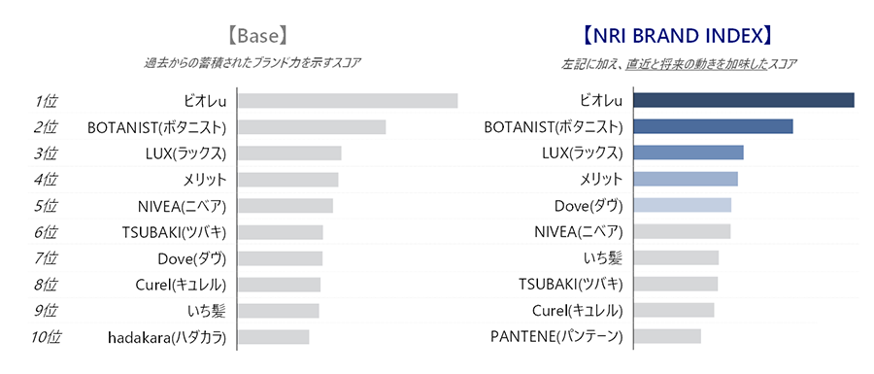The image size is (874, 374).
Task: Click the 過去からの蓄積されたブランド力 subtitle
Action: [x=221, y=63]
